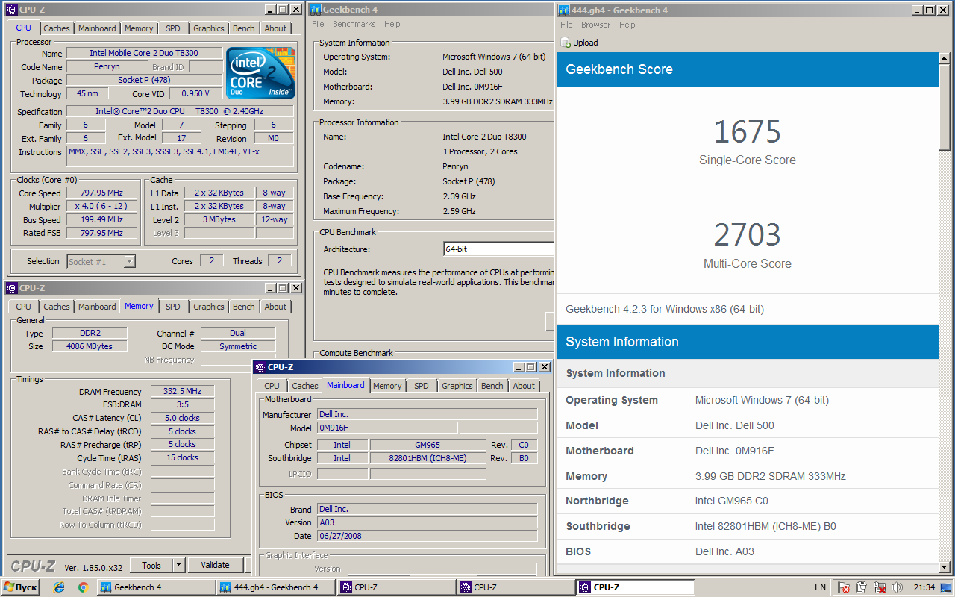Click the Upload icon in Geekbench results
This screenshot has width=955, height=597.
pyautogui.click(x=566, y=43)
